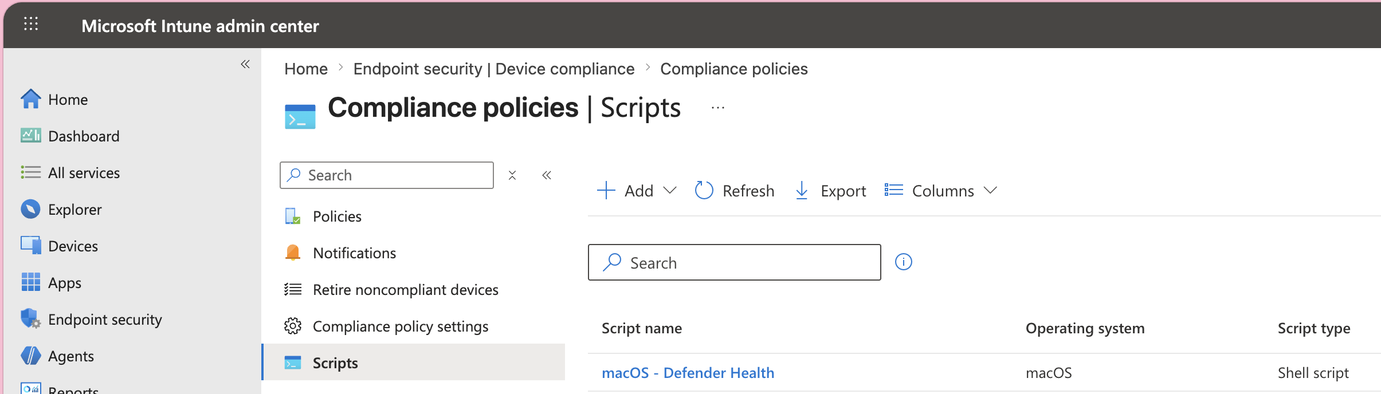The image size is (1381, 394).
Task: Sort by Script name column header
Action: (642, 328)
